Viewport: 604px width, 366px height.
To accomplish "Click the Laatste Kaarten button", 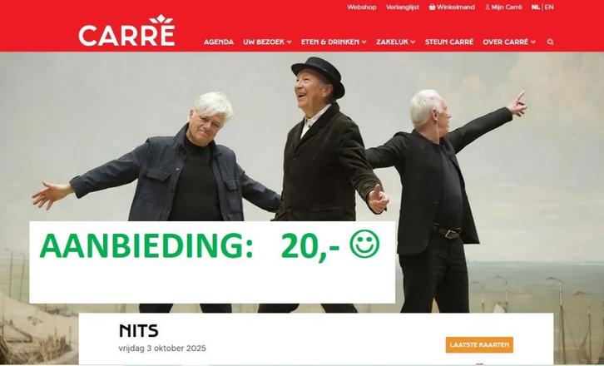I will point(479,345).
